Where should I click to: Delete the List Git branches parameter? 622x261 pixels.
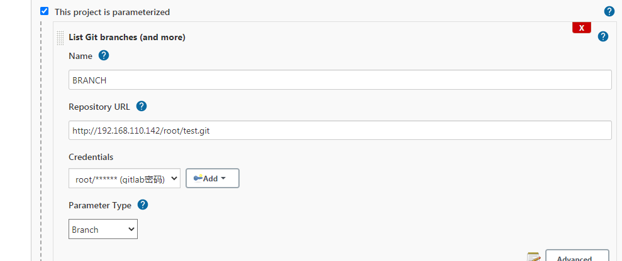(x=581, y=28)
